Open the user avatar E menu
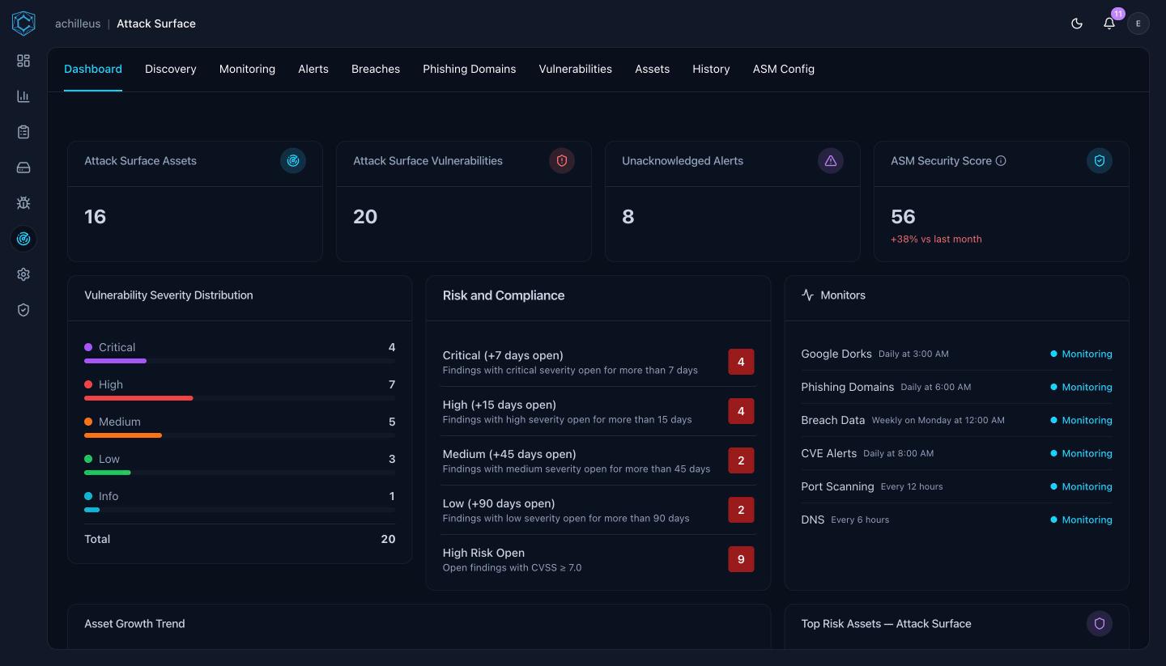 tap(1138, 23)
